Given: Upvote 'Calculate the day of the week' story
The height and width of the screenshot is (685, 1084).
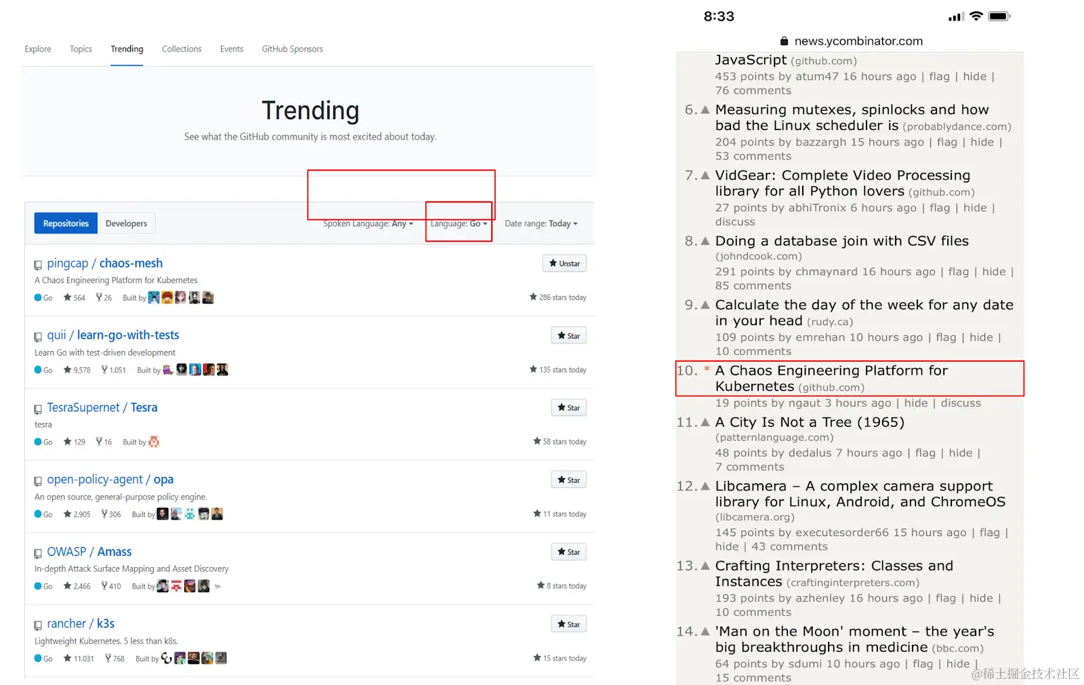Looking at the screenshot, I should click(705, 305).
